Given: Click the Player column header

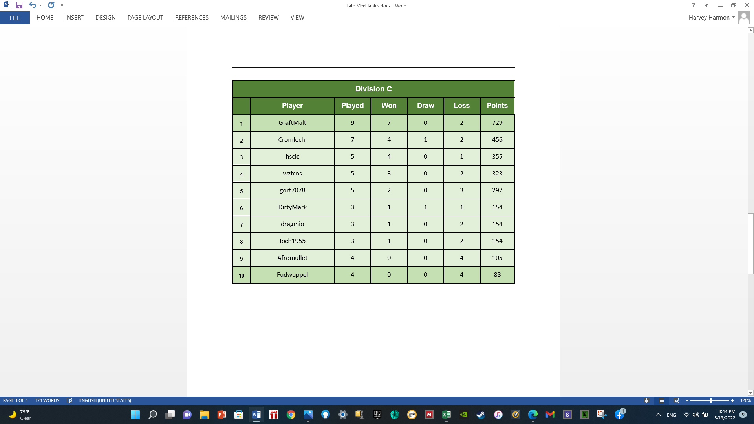Looking at the screenshot, I should 292,106.
